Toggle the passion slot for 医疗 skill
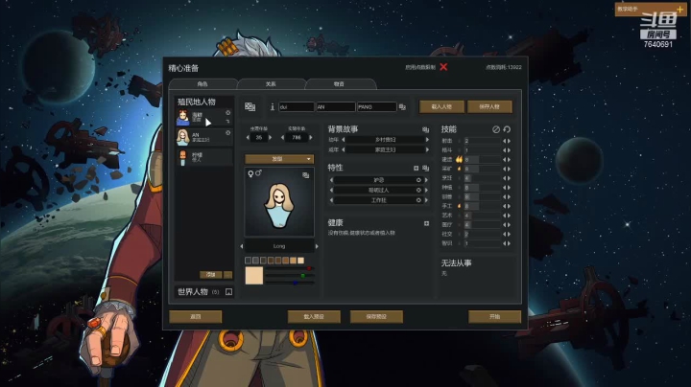The height and width of the screenshot is (387, 691). pos(459,225)
